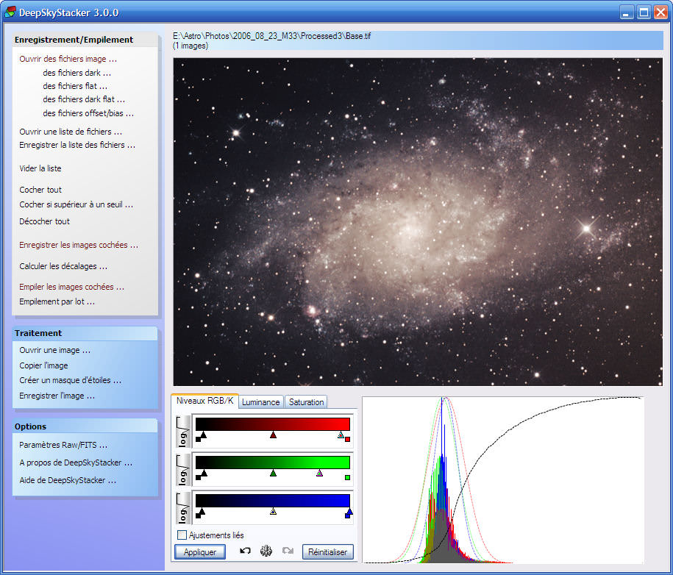
Task: Open 'Paramètres Raw/FITS ...'
Action: click(x=63, y=445)
